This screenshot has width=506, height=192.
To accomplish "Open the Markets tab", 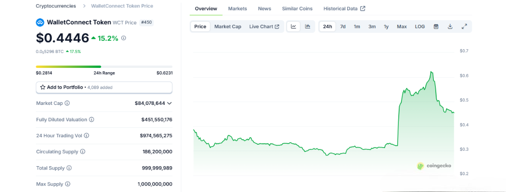I will (238, 9).
